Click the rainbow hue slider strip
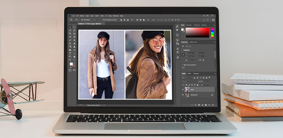The width and height of the screenshot is (283, 138). tap(212, 33)
